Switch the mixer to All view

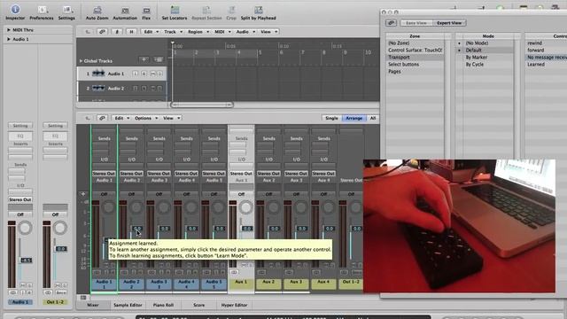[x=373, y=118]
